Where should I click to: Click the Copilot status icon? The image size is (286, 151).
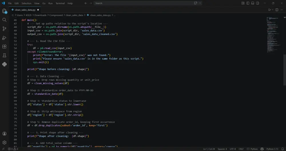262,149
